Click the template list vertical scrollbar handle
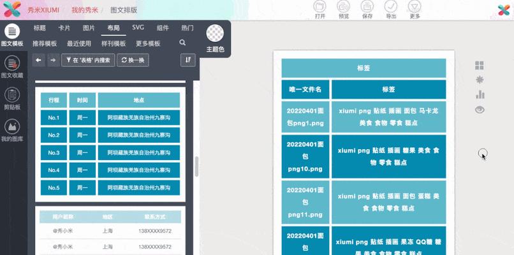Screen dimensions: 514x255 (x=196, y=166)
